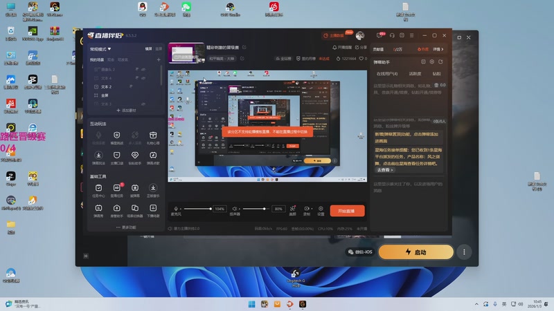Switch to the 钻粉 tab
The width and height of the screenshot is (554, 311).
click(x=437, y=74)
